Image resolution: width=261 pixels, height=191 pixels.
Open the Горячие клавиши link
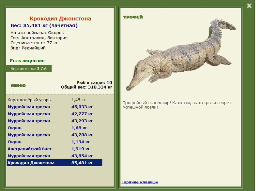[140, 182]
